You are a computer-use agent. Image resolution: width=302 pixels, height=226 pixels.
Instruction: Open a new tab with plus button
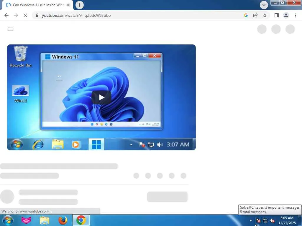[80, 5]
